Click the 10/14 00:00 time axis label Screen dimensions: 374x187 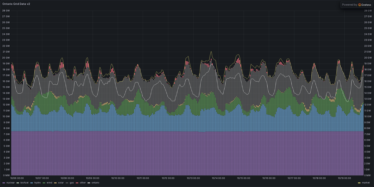(219, 178)
